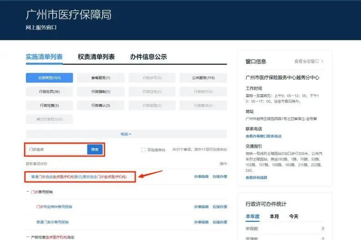Filter by 公共服务(119)
This screenshot has width=361, height=240.
click(203, 78)
